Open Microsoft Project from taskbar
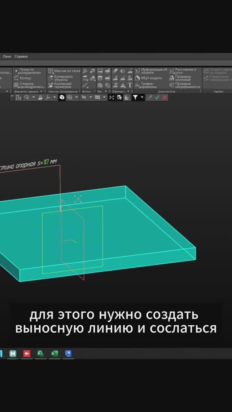Image resolution: width=232 pixels, height=412 pixels. click(41, 353)
